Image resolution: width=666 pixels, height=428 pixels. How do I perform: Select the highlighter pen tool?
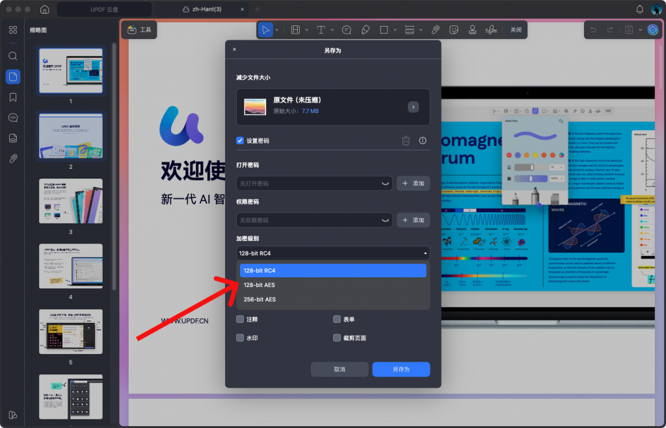366,30
